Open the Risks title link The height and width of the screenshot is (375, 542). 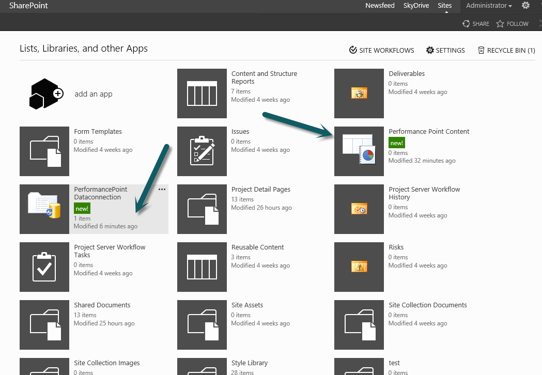[396, 247]
